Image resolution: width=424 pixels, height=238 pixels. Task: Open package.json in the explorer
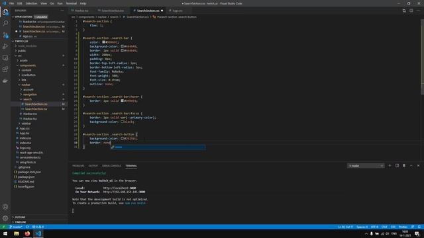(26, 177)
